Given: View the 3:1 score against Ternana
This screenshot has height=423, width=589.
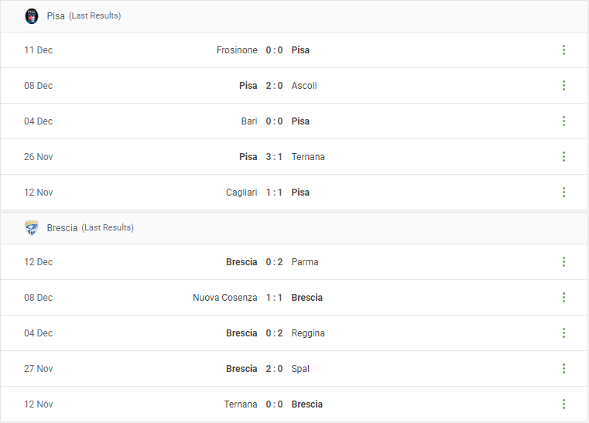Looking at the screenshot, I should click(274, 156).
